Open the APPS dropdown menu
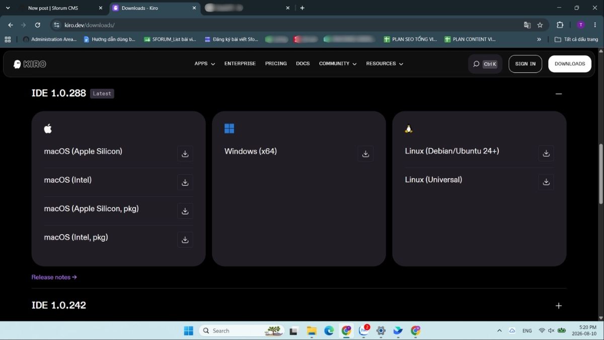This screenshot has width=604, height=340. coord(205,63)
